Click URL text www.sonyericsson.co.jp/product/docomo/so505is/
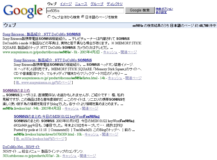This screenshot has height=160, width=217. 37,52
